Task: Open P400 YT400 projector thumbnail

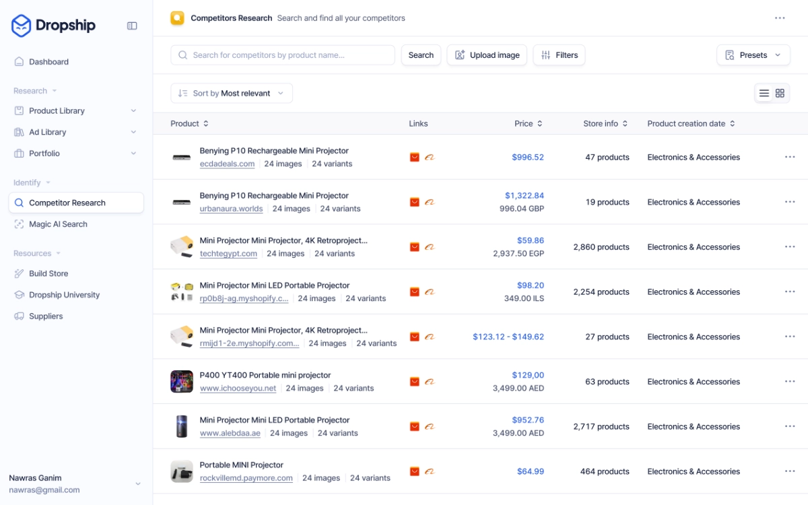Action: tap(182, 382)
